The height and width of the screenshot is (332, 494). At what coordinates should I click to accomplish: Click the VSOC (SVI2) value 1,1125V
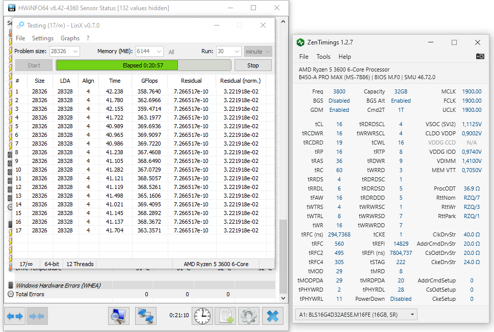[472, 124]
